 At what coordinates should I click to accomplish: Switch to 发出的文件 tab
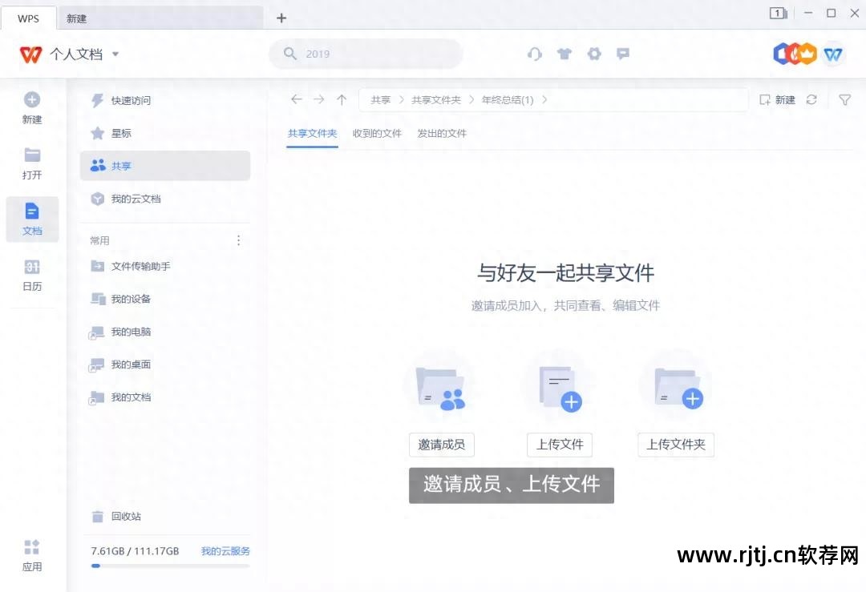[442, 133]
